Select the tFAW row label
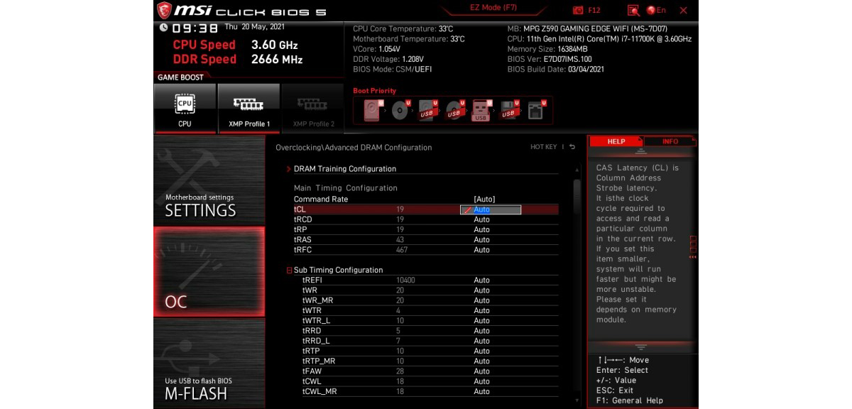 pos(312,371)
